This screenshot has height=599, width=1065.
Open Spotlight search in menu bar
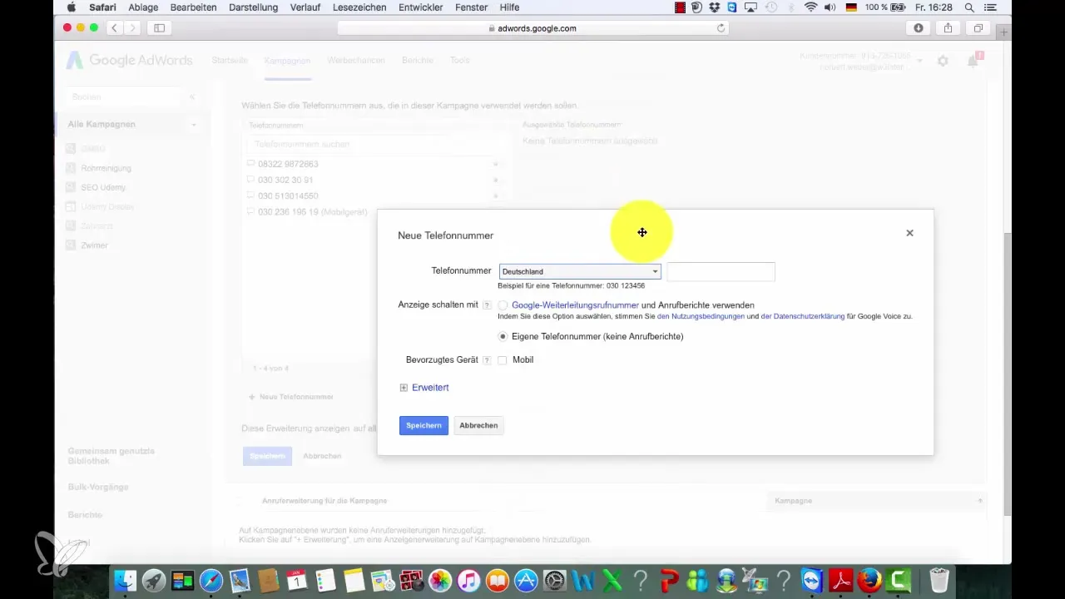click(970, 7)
